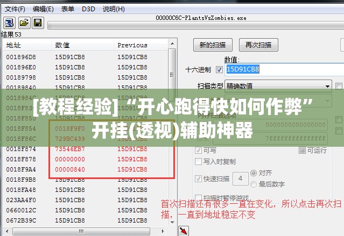Open the 表单 menu

click(68, 9)
